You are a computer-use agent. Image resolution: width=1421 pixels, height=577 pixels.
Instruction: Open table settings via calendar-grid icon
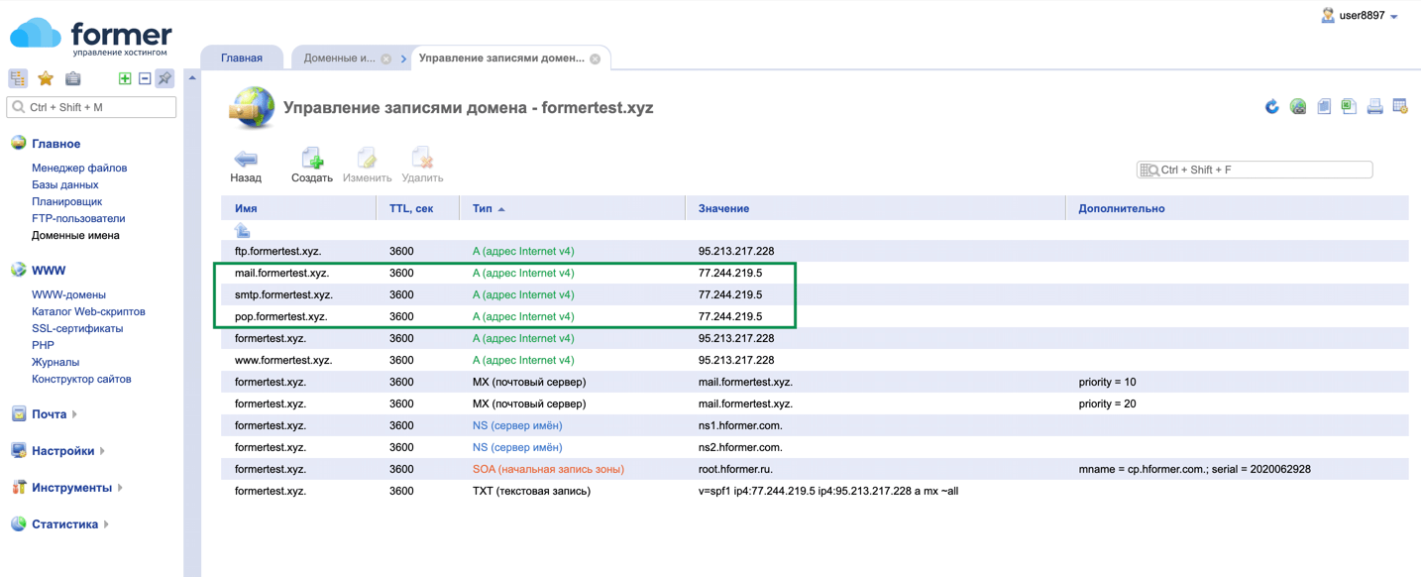tap(1400, 107)
